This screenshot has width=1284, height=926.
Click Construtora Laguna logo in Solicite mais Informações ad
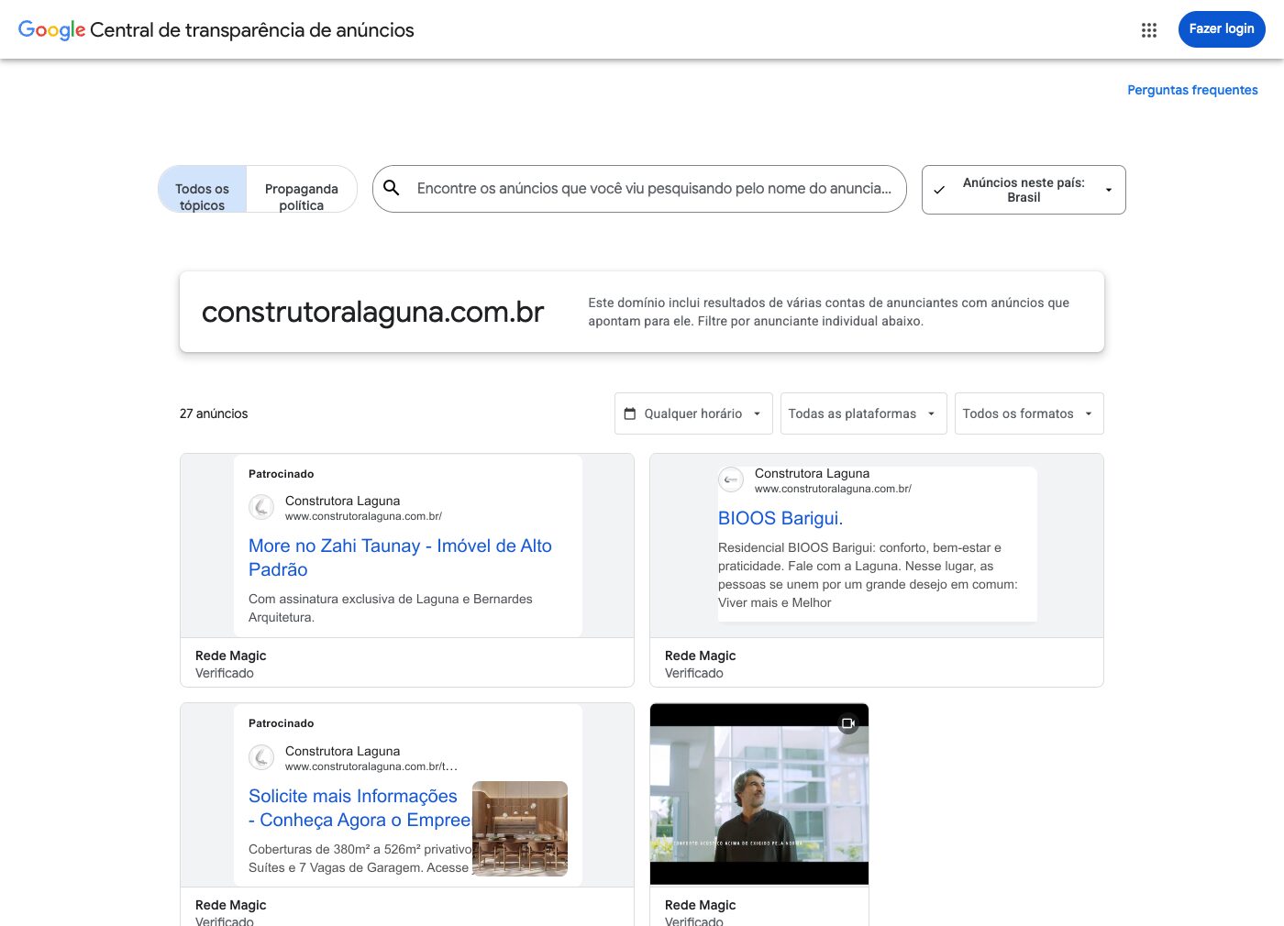[261, 757]
